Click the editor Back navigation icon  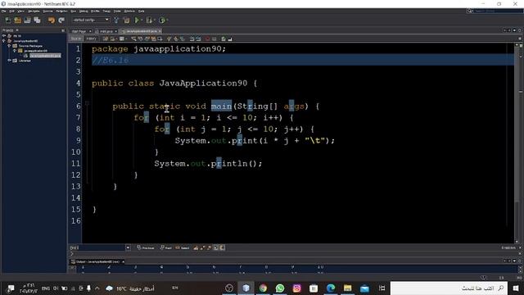coord(112,39)
